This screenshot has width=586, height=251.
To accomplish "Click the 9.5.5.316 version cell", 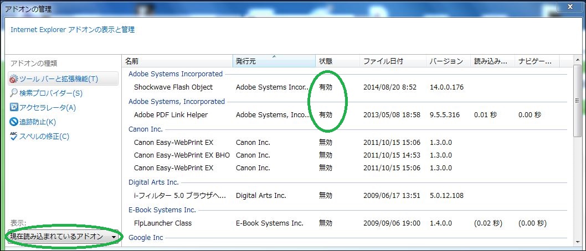I will (444, 115).
